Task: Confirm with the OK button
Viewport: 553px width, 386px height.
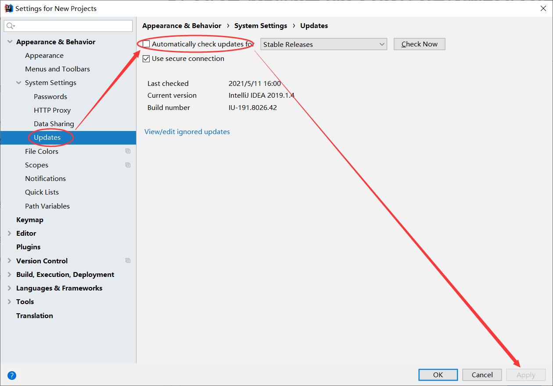Action: coord(438,375)
